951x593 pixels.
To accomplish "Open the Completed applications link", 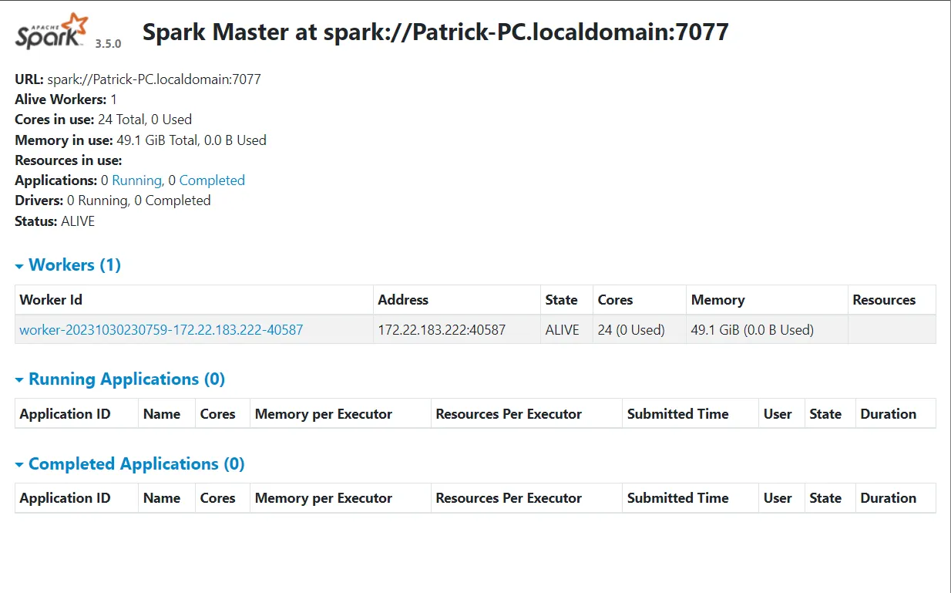I will point(212,180).
